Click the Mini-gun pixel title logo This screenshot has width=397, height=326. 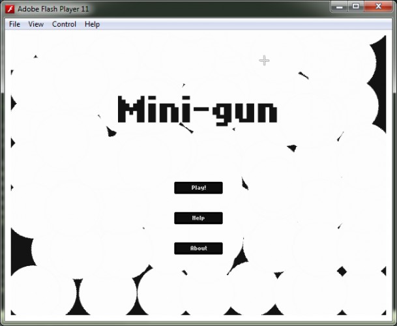point(198,111)
